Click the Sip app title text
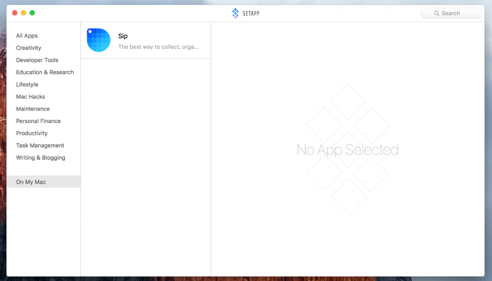 tap(123, 36)
